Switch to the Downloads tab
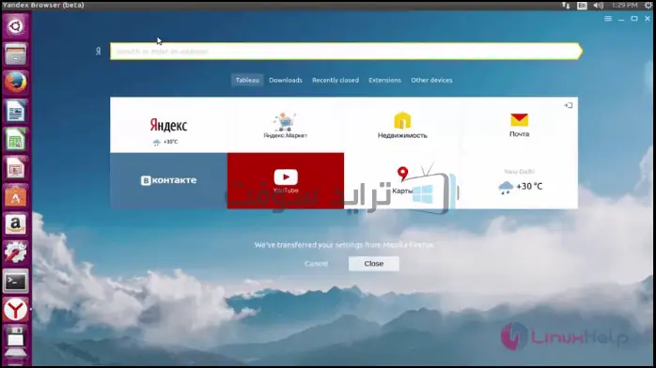Image resolution: width=656 pixels, height=368 pixels. pos(286,80)
